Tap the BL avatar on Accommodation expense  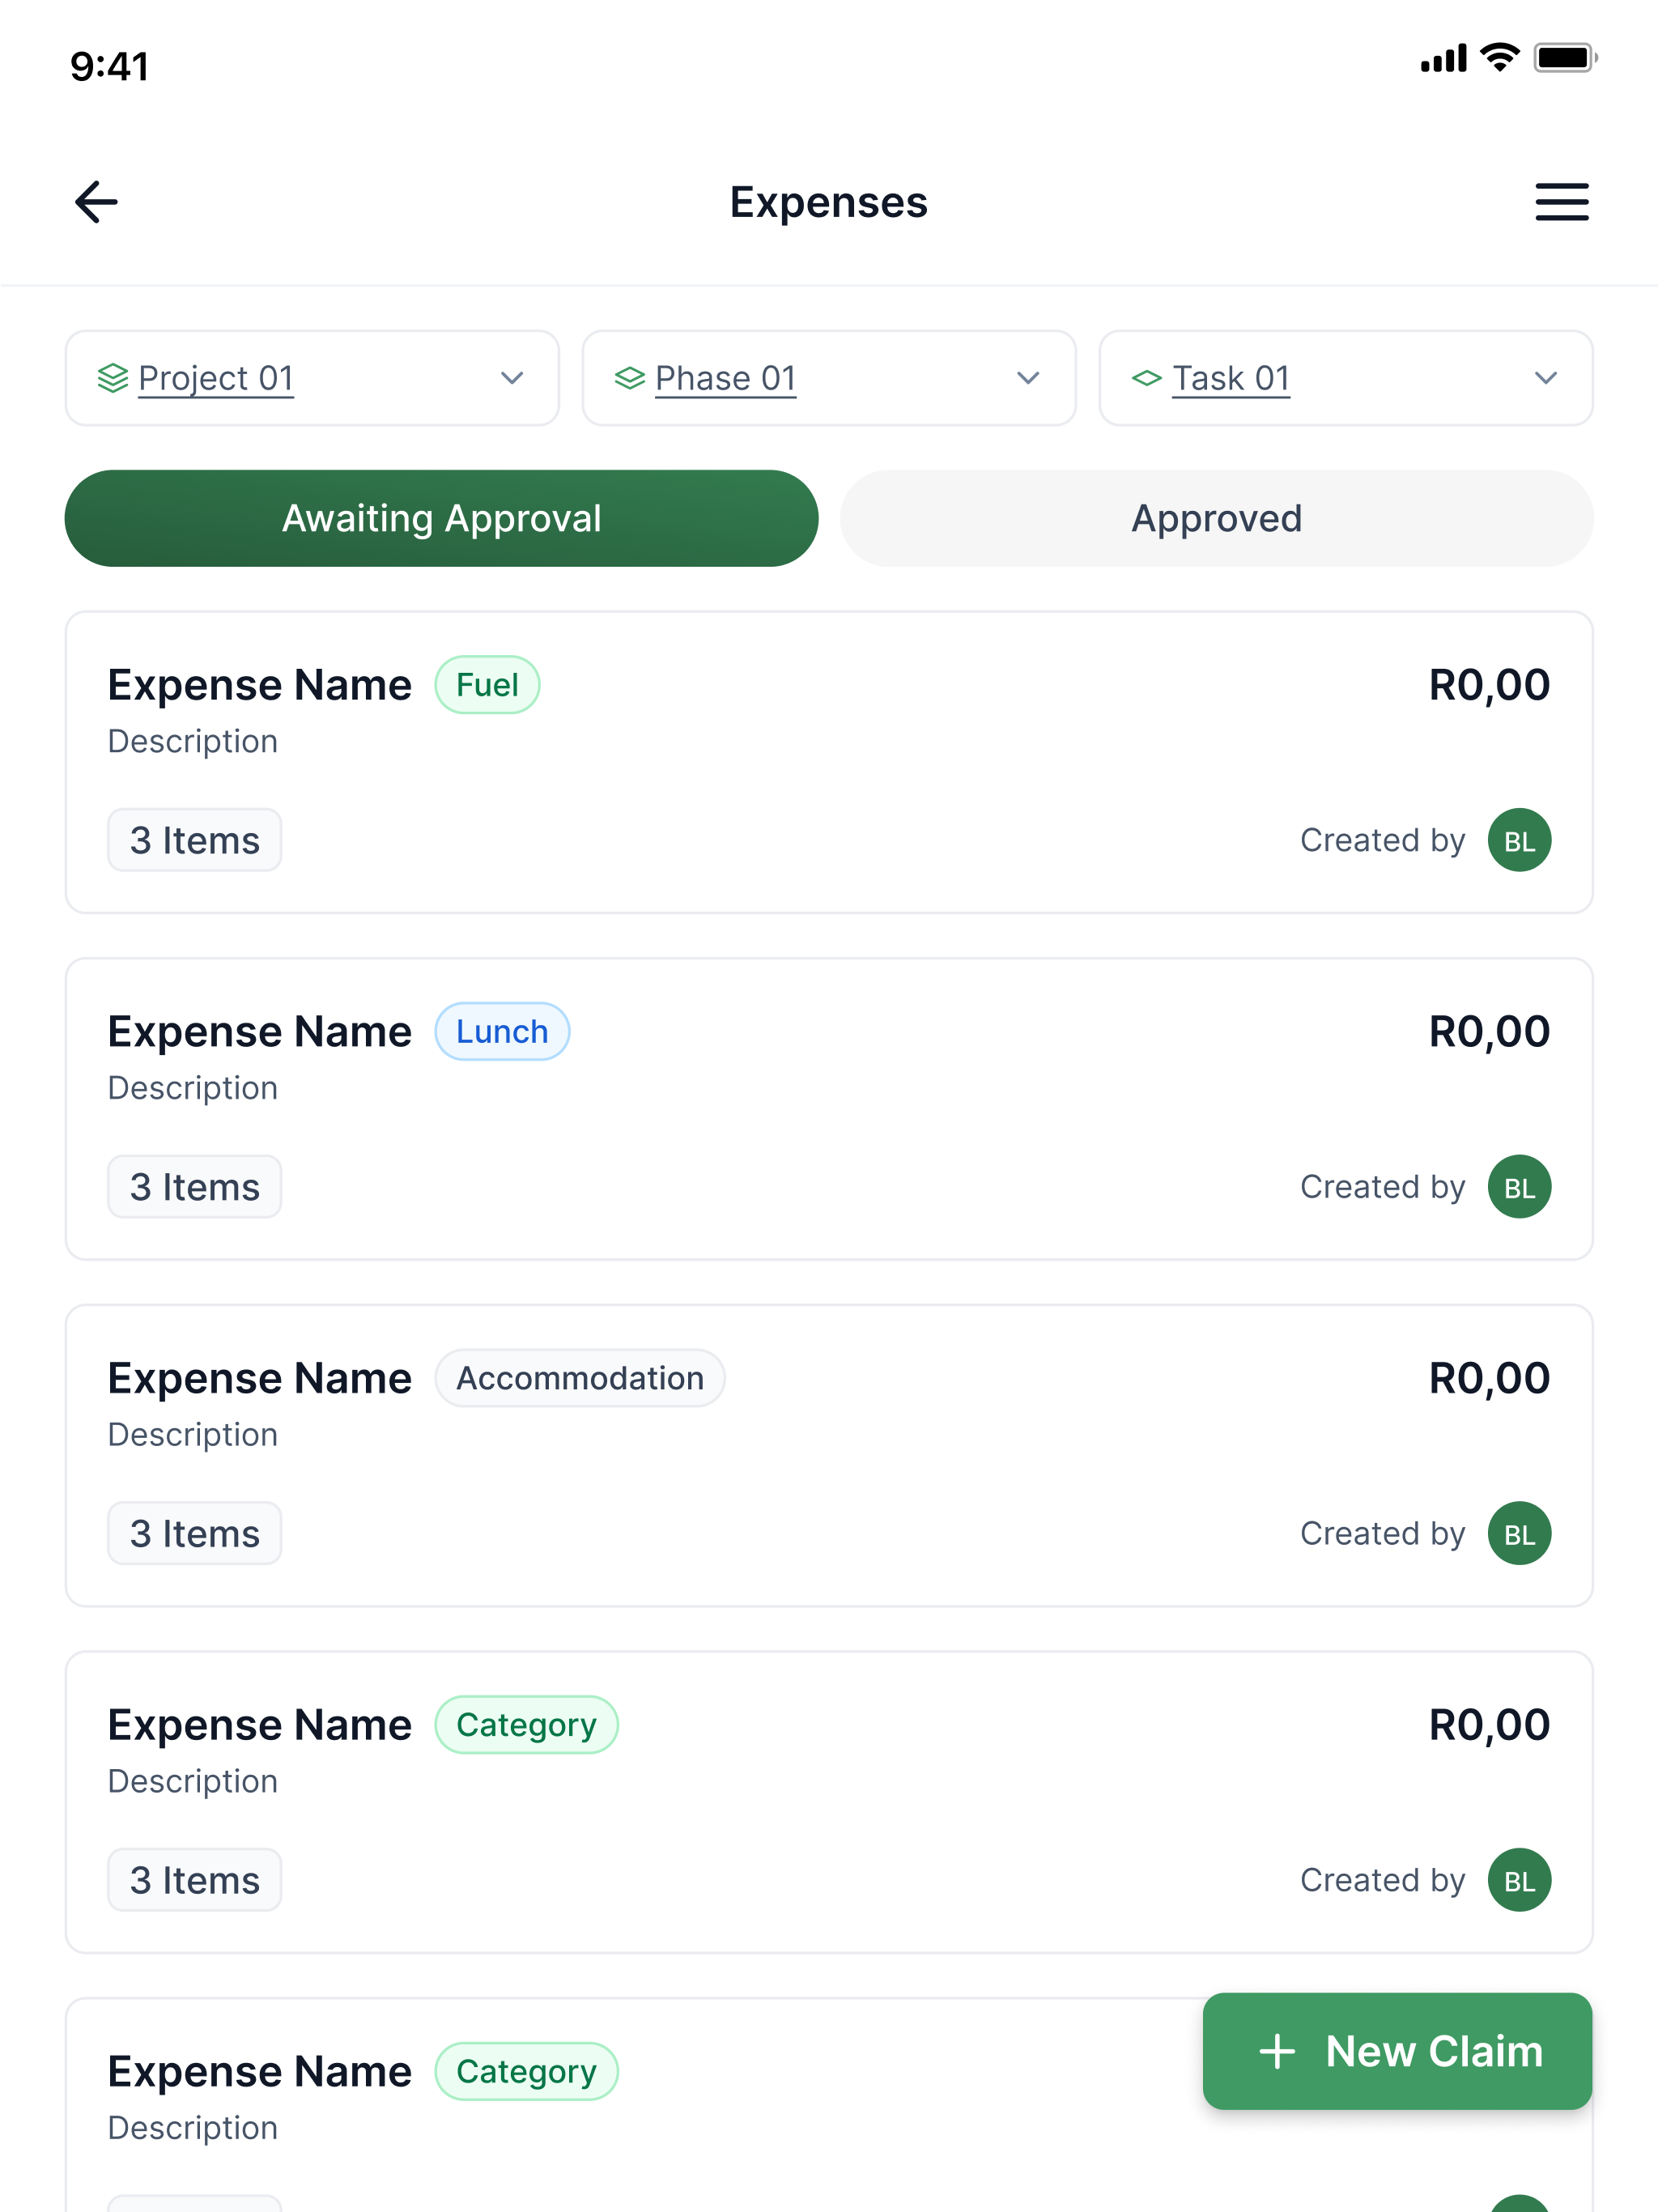[1519, 1533]
